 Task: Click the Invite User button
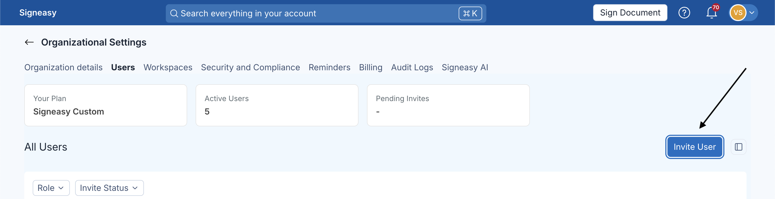click(694, 147)
